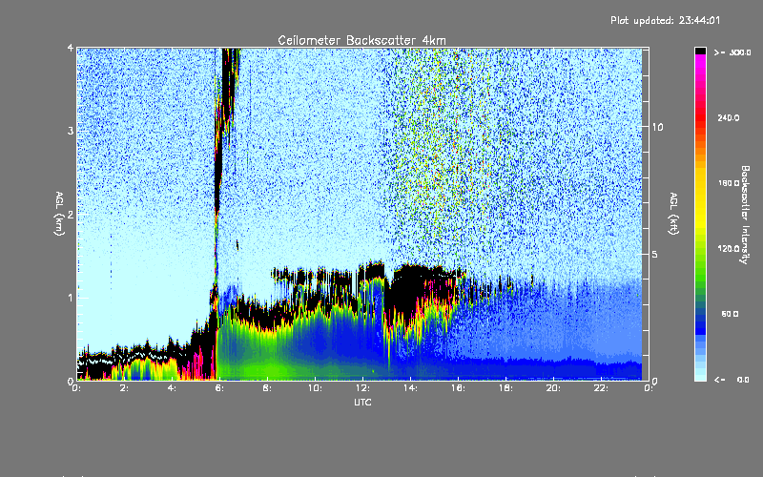
Task: Click the '5' tick on the kft axis
Action: pyautogui.click(x=655, y=254)
